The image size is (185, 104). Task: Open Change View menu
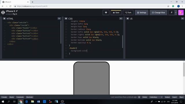(158, 12)
